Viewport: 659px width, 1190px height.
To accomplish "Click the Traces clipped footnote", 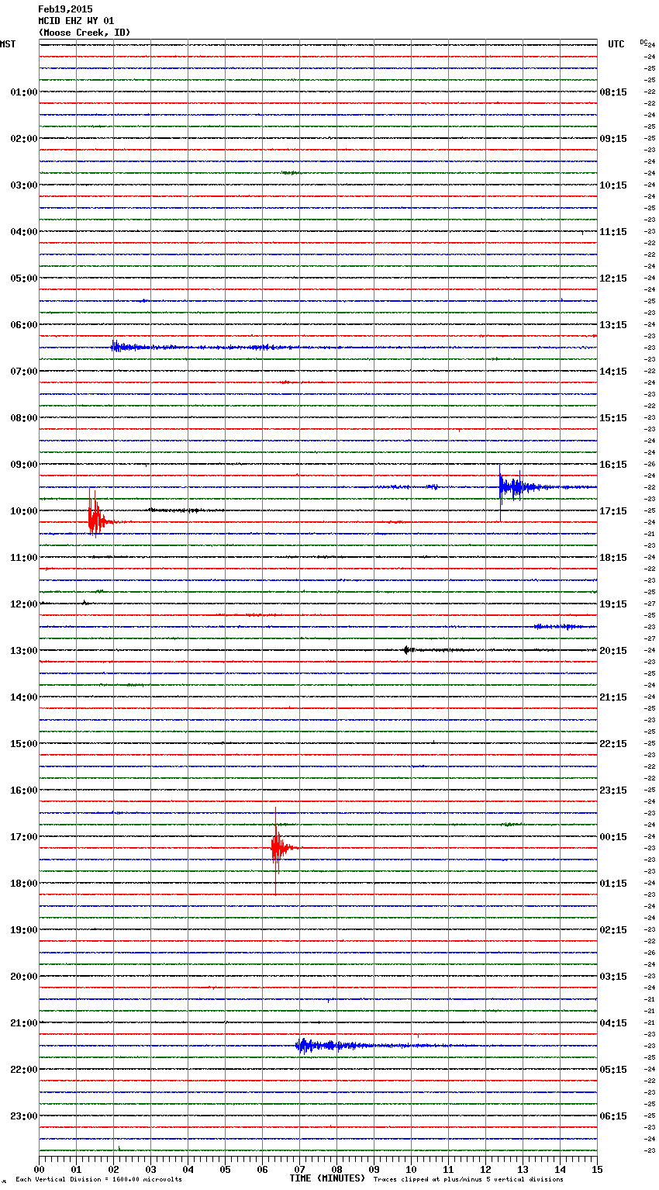I will click(468, 1179).
